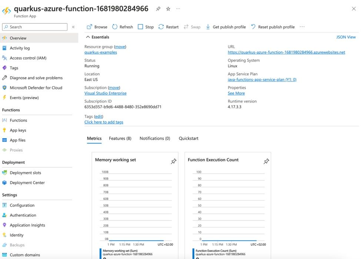Image resolution: width=361 pixels, height=259 pixels.
Task: Click move link next to Subscription
Action: 114,88
